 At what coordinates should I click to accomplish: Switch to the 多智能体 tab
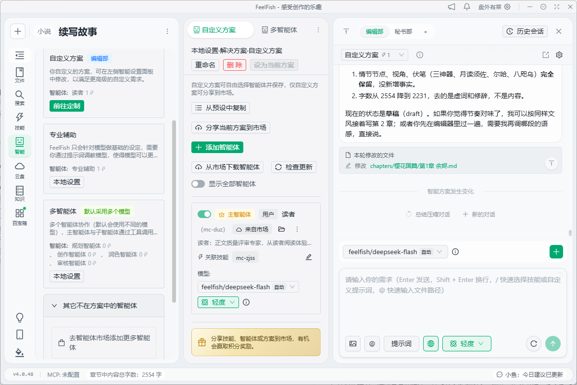point(279,30)
